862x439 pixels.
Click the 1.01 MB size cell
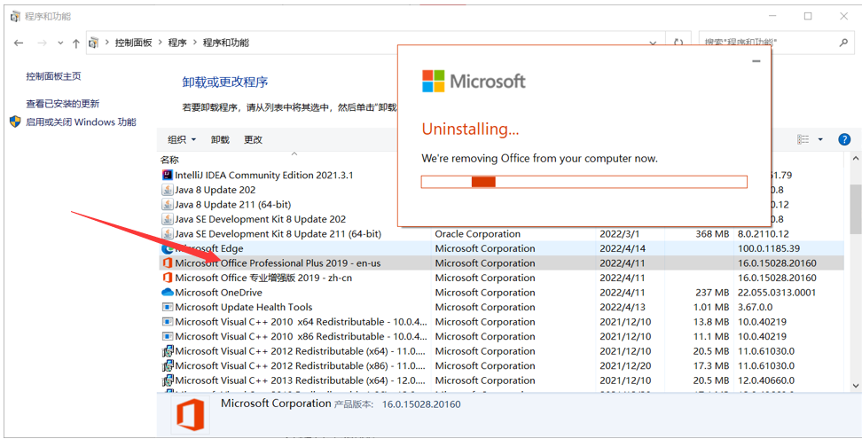click(711, 307)
